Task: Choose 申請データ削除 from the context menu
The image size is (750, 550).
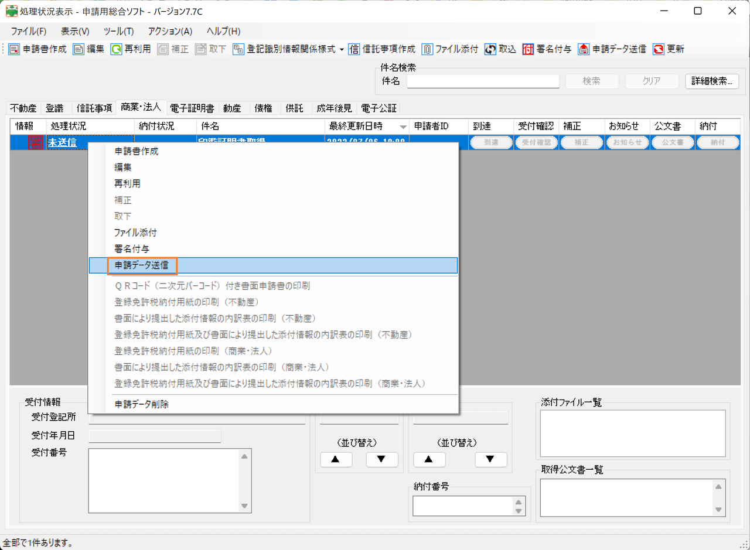Action: 142,404
